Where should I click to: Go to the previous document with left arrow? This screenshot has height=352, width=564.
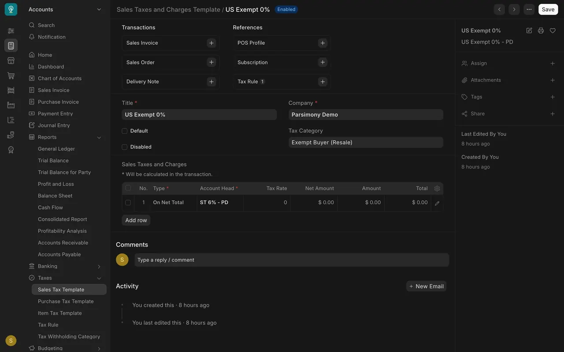[499, 9]
